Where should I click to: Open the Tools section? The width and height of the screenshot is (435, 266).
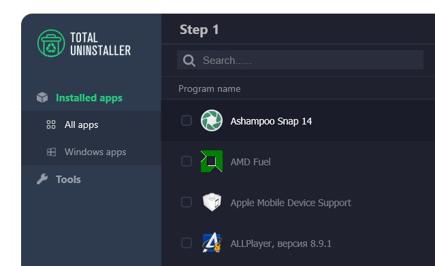click(68, 180)
